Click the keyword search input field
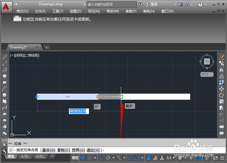 click(112, 5)
